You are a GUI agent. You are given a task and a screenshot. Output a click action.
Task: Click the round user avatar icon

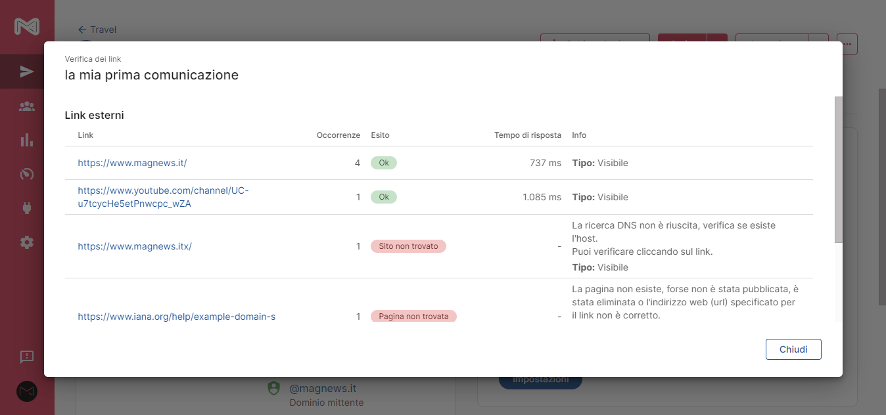tap(27, 391)
